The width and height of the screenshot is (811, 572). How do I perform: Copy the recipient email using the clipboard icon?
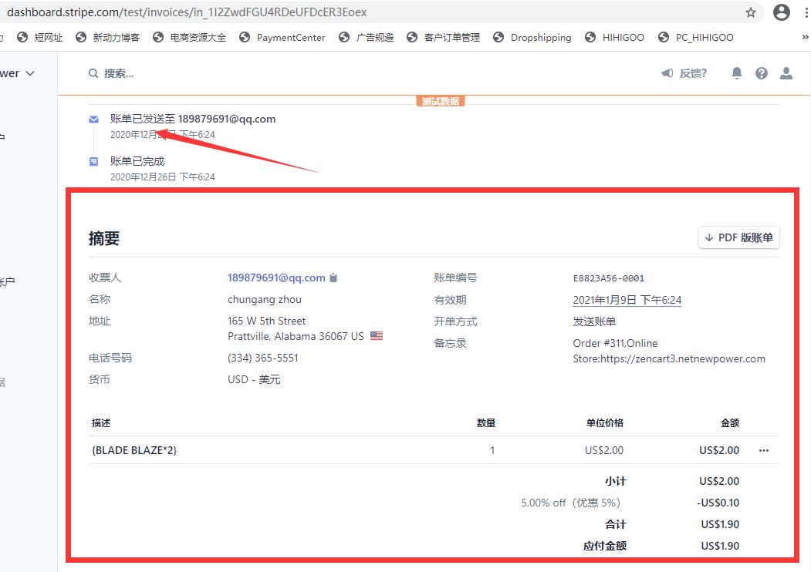click(333, 278)
